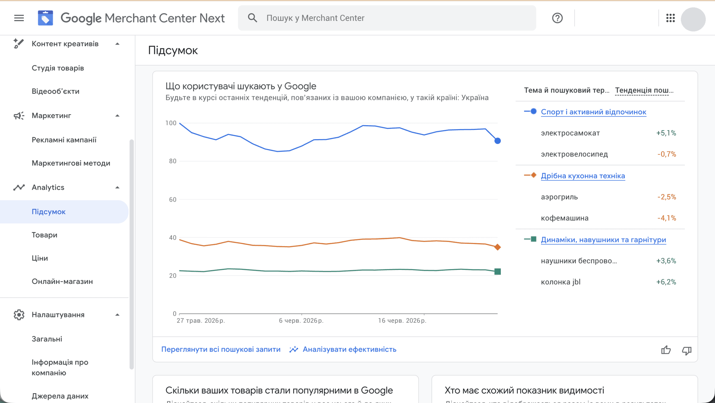Click Аналізувати ефективність link
The height and width of the screenshot is (403, 715).
pyautogui.click(x=349, y=349)
